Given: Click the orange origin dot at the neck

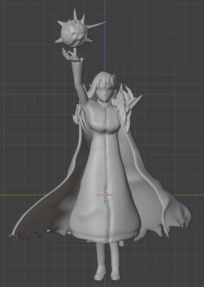Looking at the screenshot, I should click(x=105, y=103).
